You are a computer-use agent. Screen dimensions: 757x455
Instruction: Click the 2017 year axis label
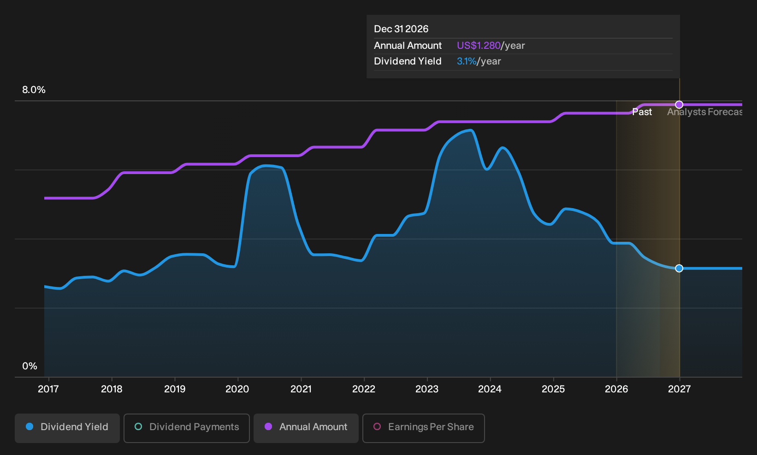(48, 389)
